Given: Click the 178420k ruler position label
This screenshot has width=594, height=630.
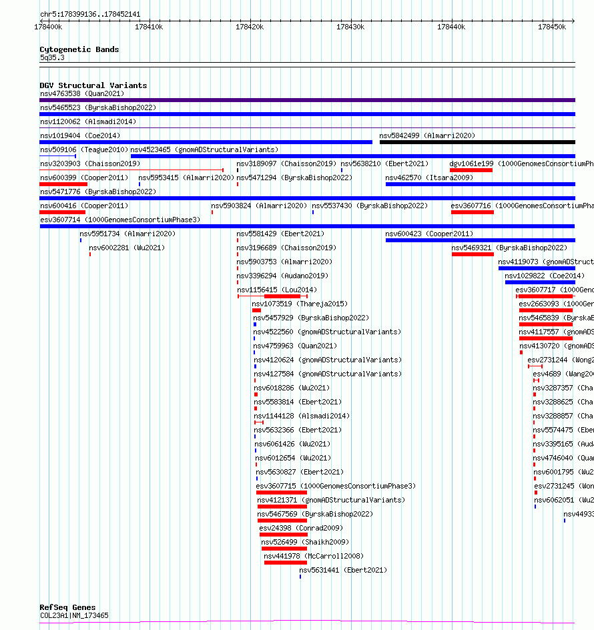Looking at the screenshot, I should (x=250, y=27).
